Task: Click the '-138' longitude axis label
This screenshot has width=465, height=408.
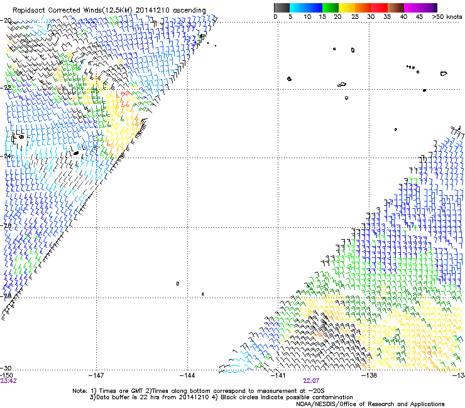Action: (x=369, y=375)
